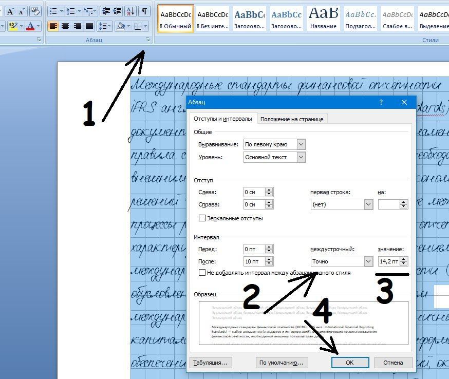Click the Increase Indent icon
The image size is (449, 379).
[x=118, y=11]
